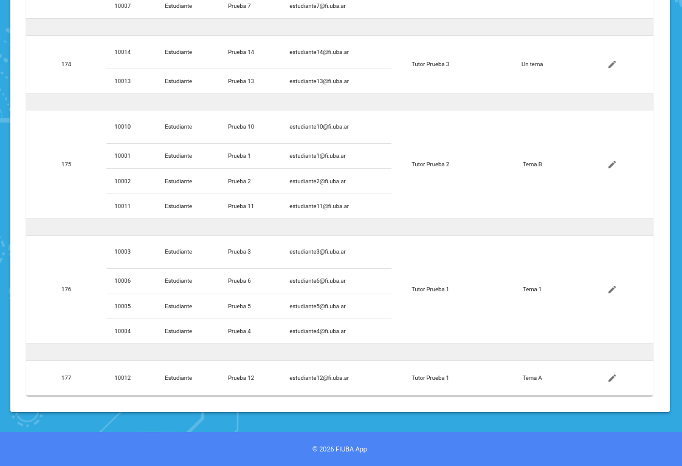Click team ID 175

[x=66, y=164]
